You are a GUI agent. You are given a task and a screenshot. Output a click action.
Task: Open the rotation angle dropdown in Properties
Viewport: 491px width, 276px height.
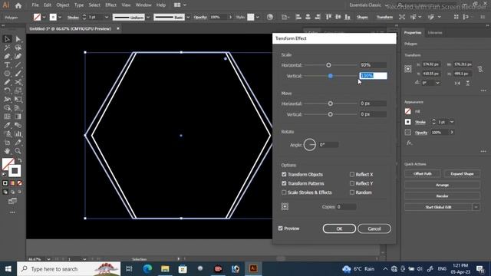pyautogui.click(x=437, y=83)
